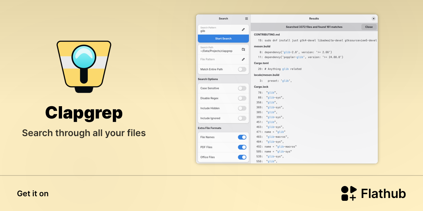Turn off the PDF Files switch
The image size is (423, 211).
coord(242,147)
